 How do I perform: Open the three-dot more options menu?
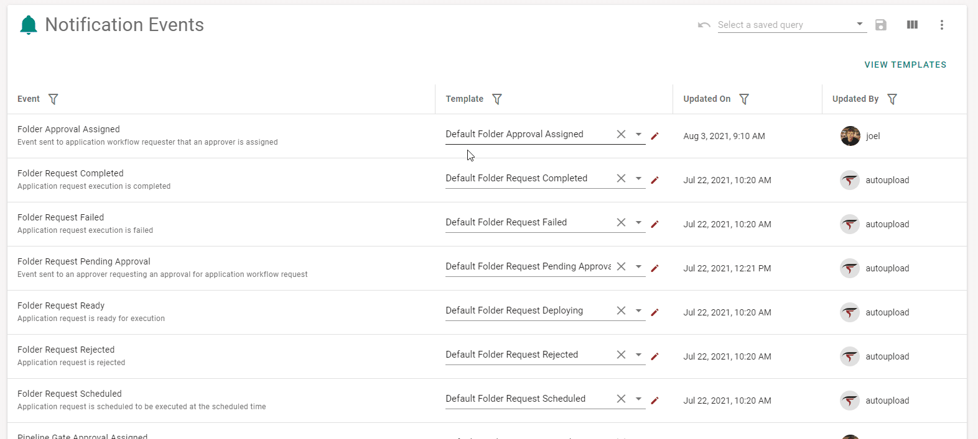tap(942, 25)
